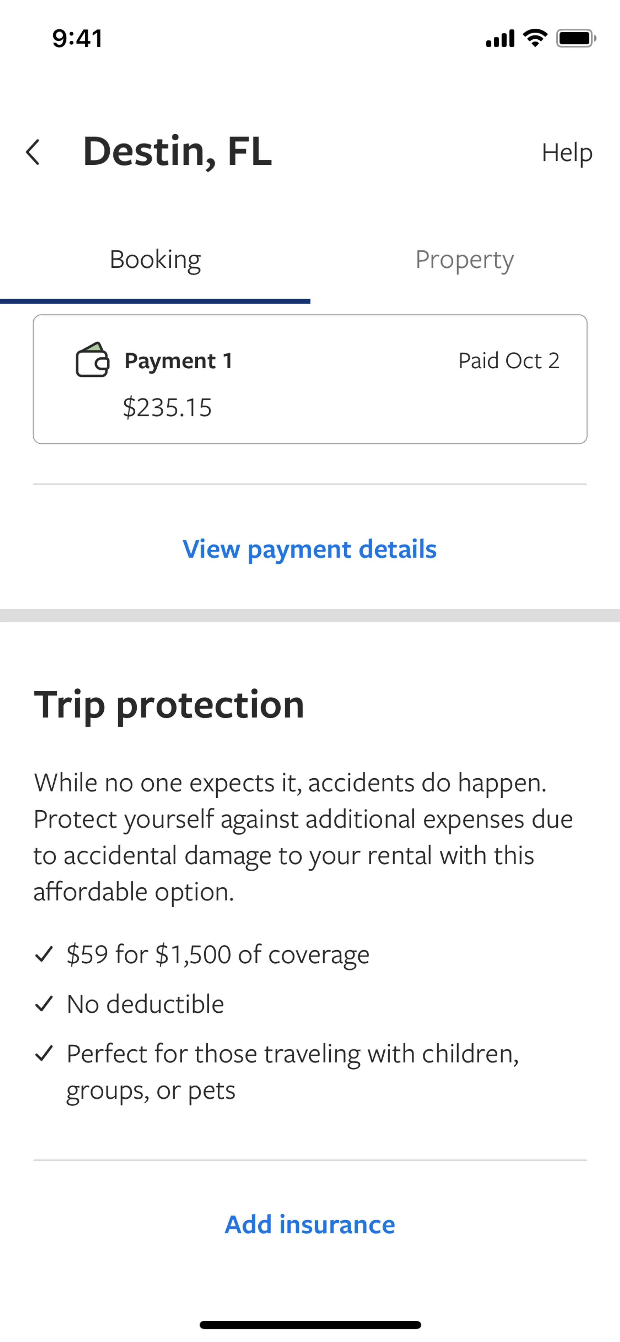Tap the wallet icon beside Payment 1
The image size is (620, 1342).
pos(92,360)
